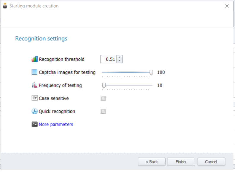Screen dimensions: 235x172
Task: Enable the Case sensitive checkbox
Action: point(103,98)
